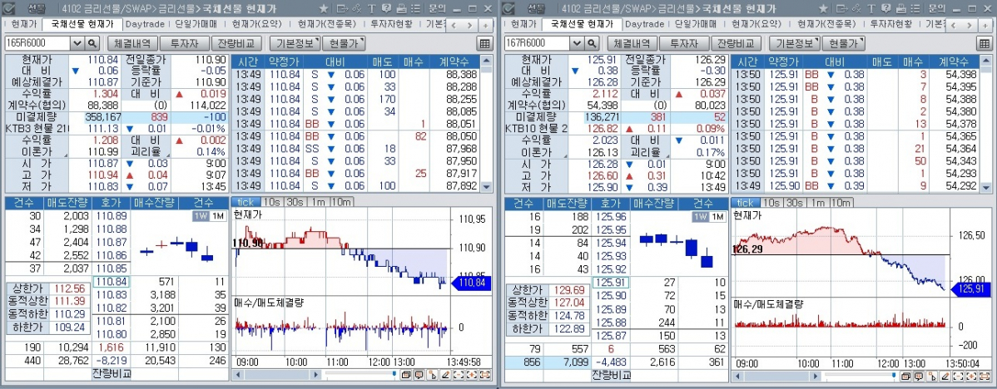Print the left window using the printer icon

tap(402, 9)
